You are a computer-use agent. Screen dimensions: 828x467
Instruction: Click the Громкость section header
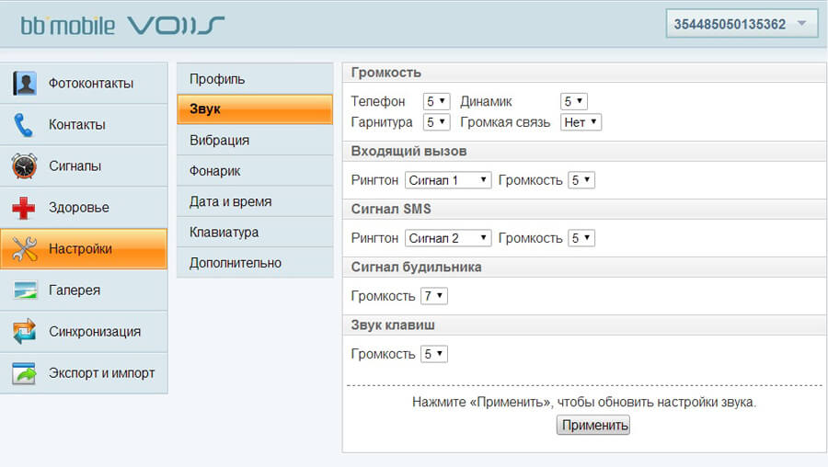[x=584, y=73]
